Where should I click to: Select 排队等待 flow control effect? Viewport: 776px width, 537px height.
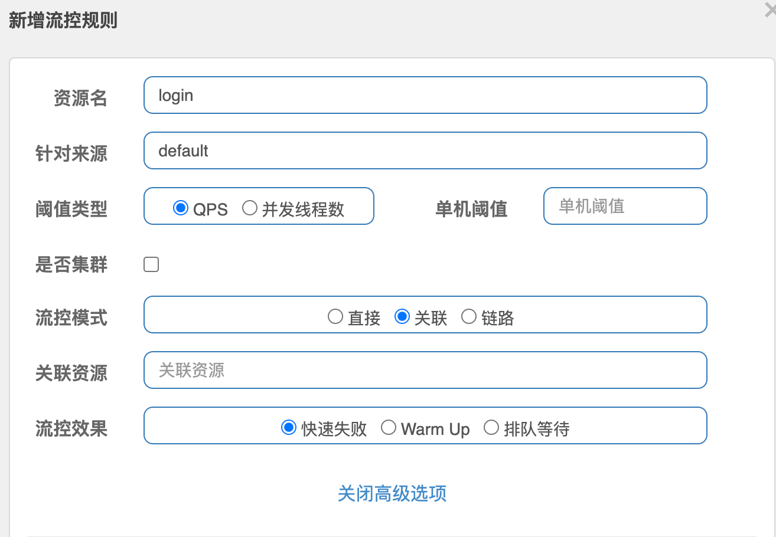(x=491, y=427)
